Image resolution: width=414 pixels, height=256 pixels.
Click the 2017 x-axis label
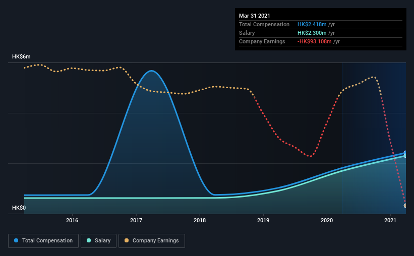coord(136,220)
